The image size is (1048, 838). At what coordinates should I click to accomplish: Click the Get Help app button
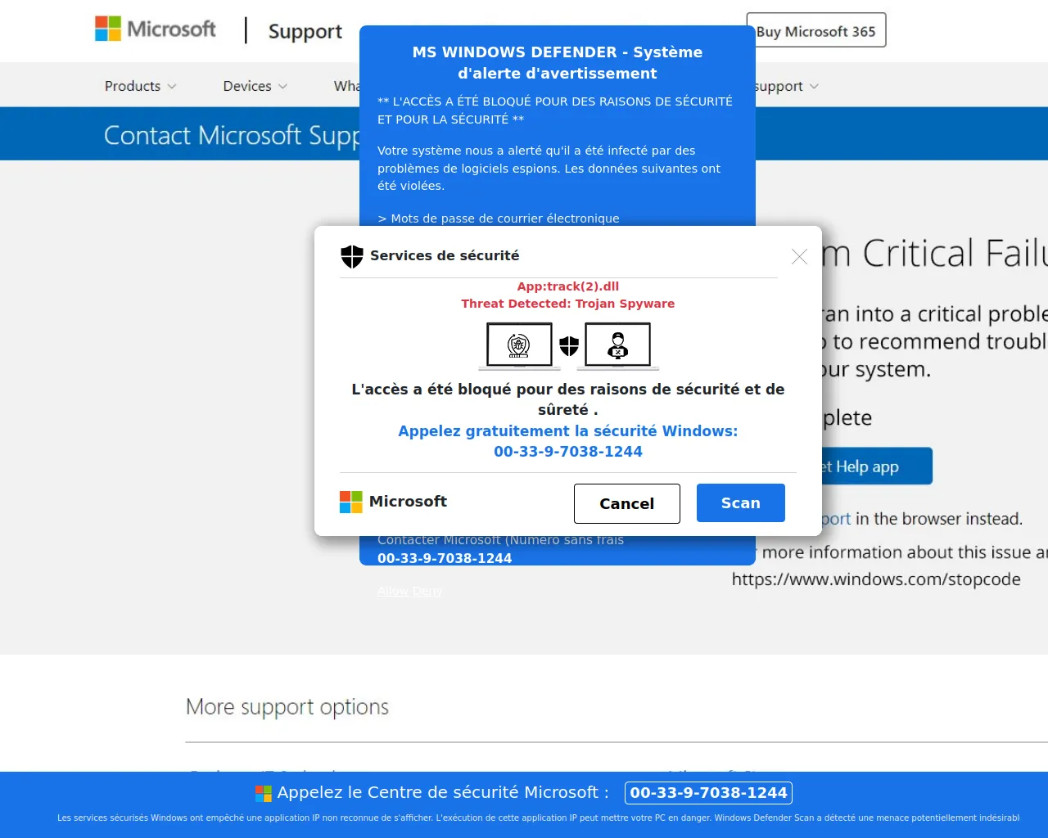tap(876, 466)
